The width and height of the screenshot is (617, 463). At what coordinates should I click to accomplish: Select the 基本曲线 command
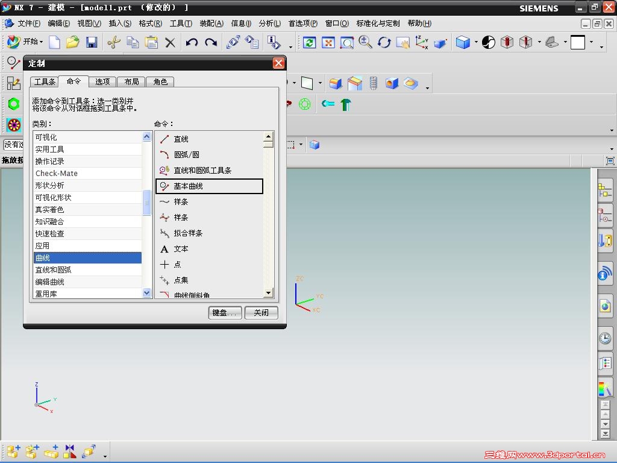click(x=209, y=186)
